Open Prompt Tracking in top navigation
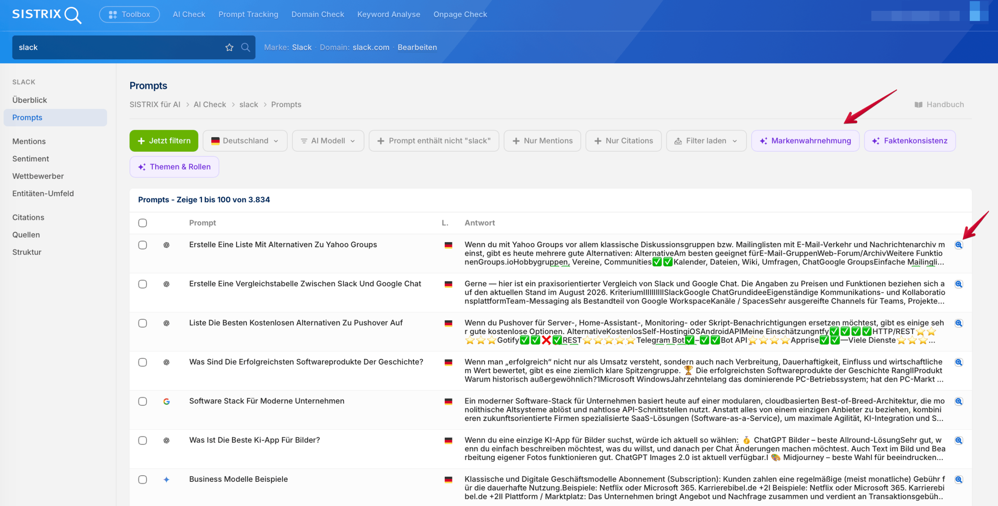 click(248, 14)
